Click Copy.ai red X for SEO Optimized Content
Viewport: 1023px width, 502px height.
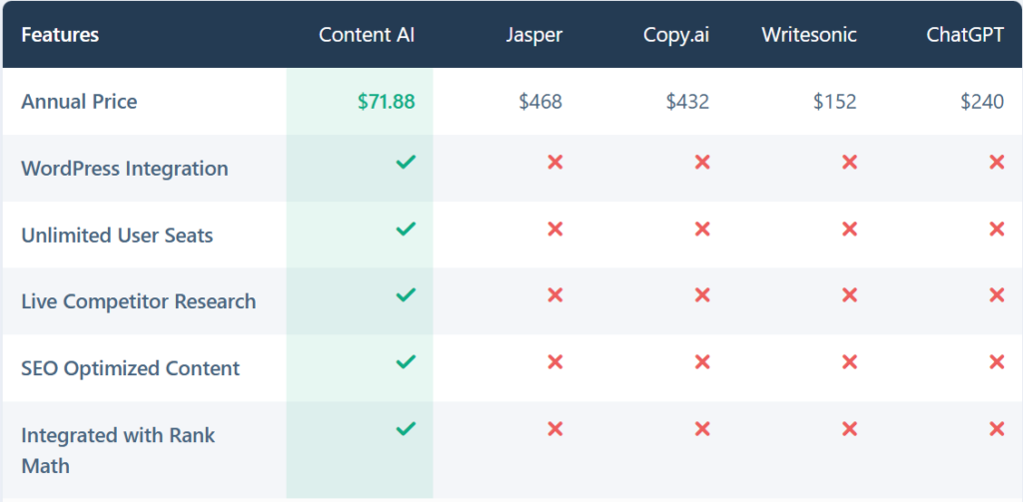702,362
